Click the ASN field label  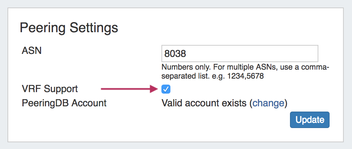[32, 51]
